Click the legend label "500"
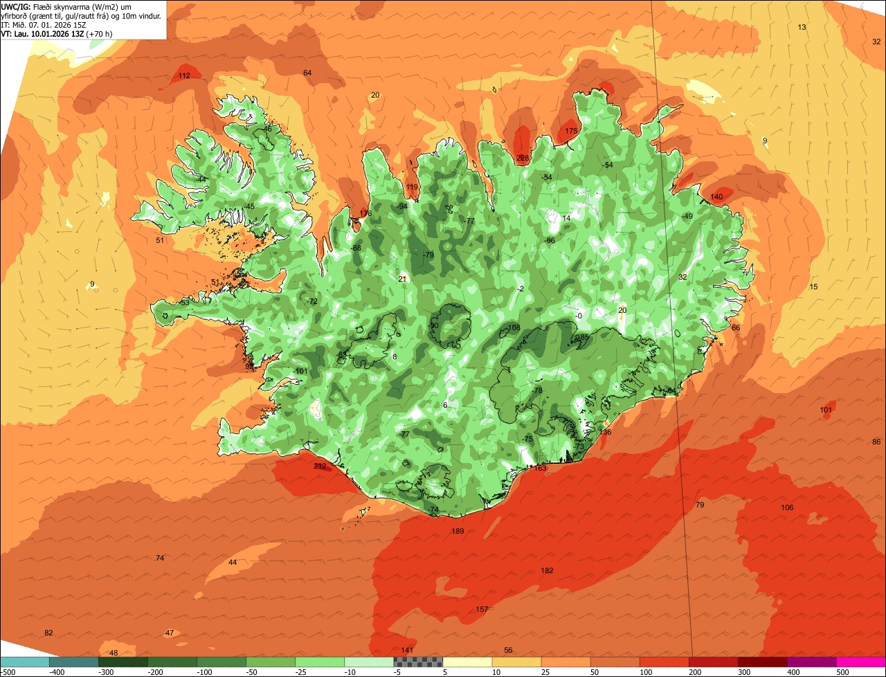This screenshot has width=886, height=677. pyautogui.click(x=842, y=671)
